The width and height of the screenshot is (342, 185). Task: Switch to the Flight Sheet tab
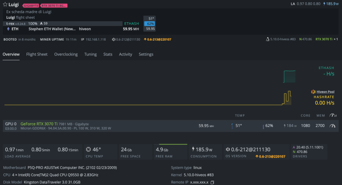tap(37, 54)
